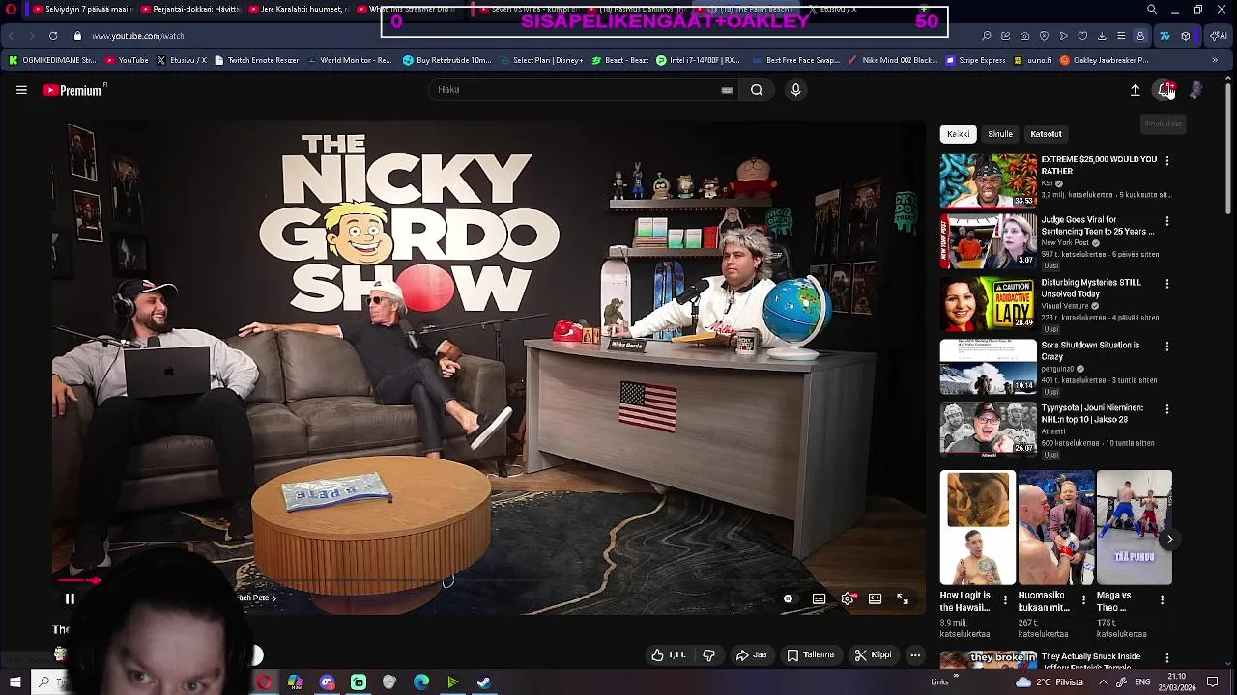The height and width of the screenshot is (695, 1237).
Task: Go to YouTube Premium home logo
Action: (73, 90)
